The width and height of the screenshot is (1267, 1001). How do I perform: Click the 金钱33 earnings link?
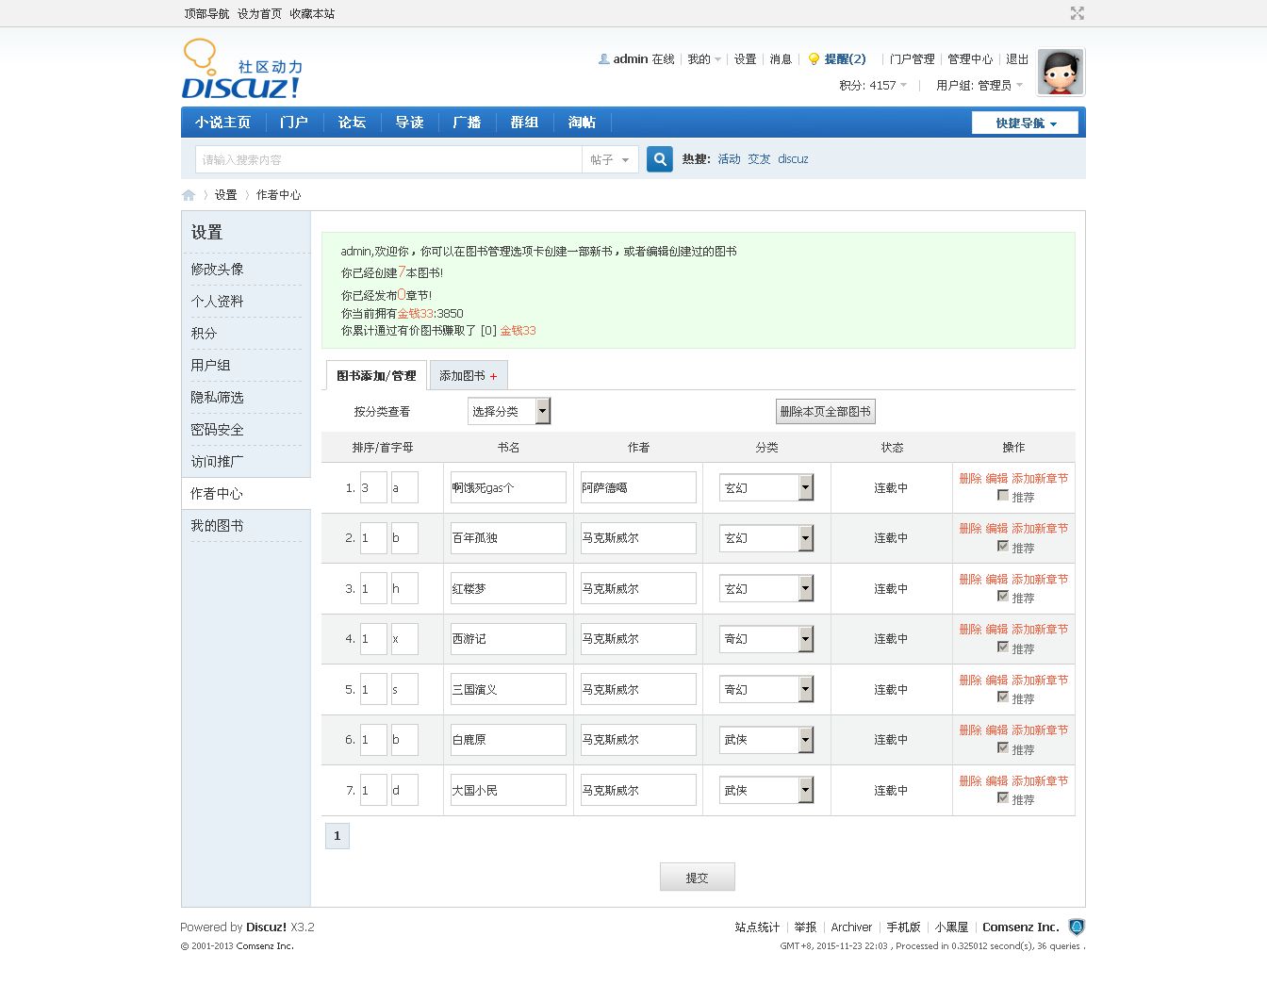[x=518, y=331]
